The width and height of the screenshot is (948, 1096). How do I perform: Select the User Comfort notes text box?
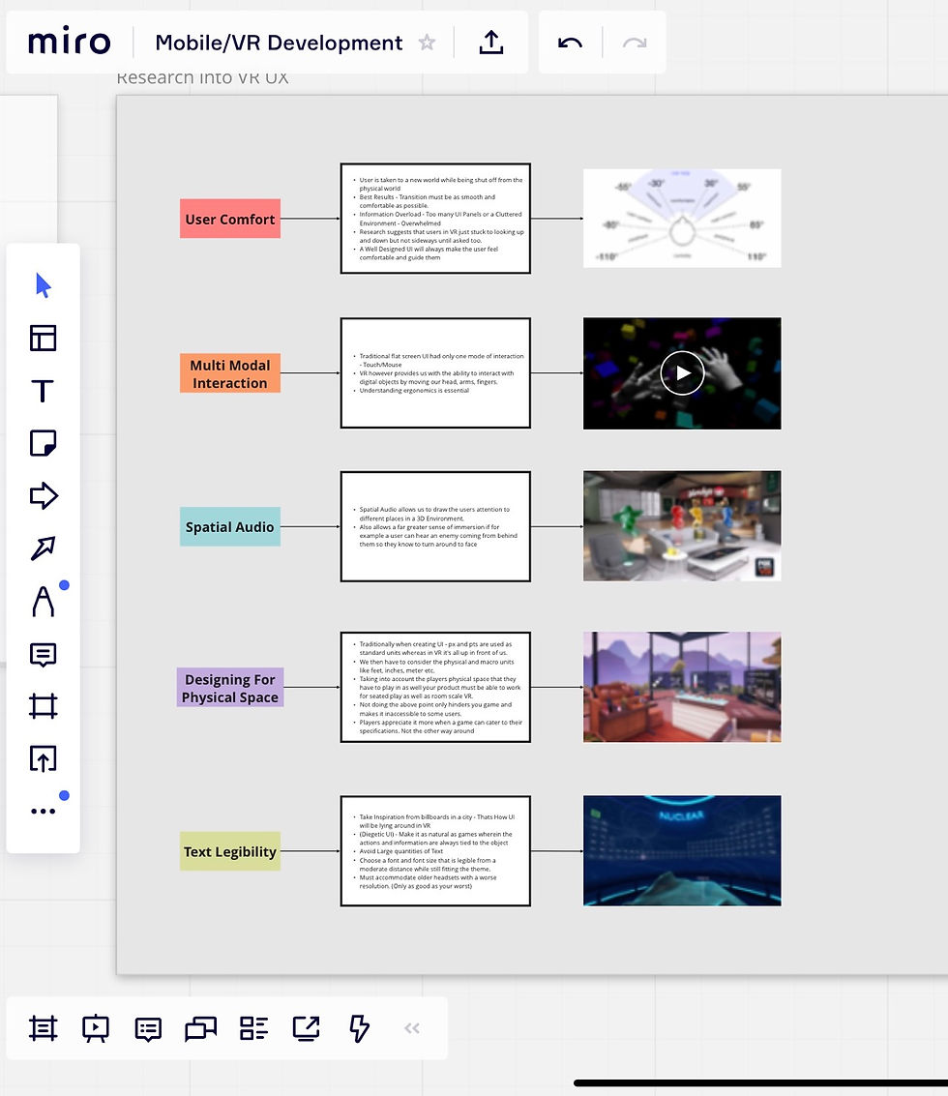[x=435, y=218]
